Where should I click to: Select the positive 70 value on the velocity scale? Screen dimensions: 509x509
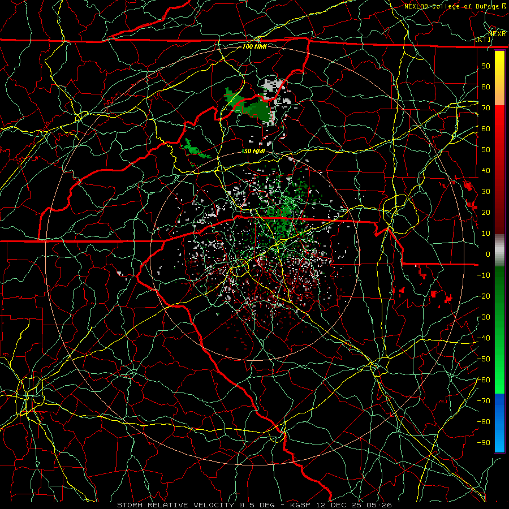pyautogui.click(x=486, y=108)
